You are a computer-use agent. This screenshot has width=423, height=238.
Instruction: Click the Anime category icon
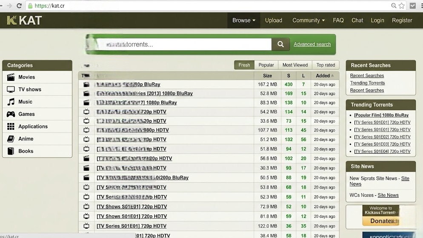[x=11, y=139]
